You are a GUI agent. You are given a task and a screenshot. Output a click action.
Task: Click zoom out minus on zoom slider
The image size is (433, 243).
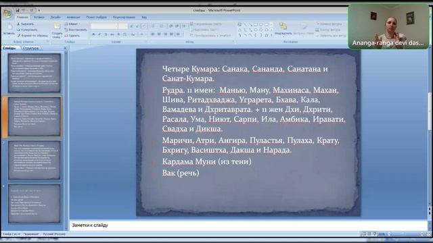(389, 234)
